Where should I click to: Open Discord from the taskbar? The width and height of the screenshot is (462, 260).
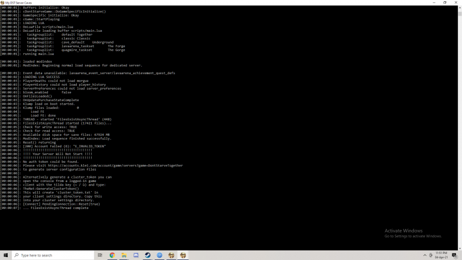point(136,255)
